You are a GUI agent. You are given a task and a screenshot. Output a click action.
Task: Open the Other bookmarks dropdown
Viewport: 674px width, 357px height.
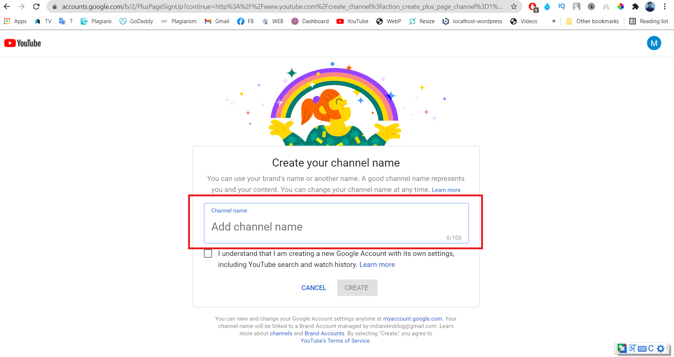point(592,21)
